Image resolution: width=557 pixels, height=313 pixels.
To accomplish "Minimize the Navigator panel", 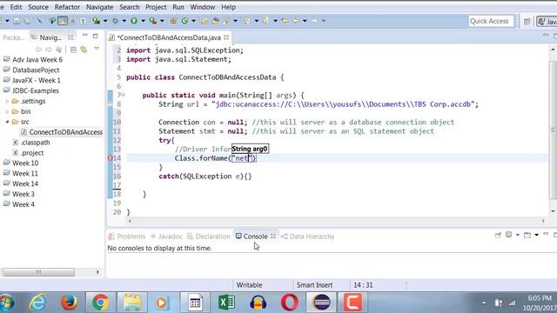I will click(x=85, y=35).
